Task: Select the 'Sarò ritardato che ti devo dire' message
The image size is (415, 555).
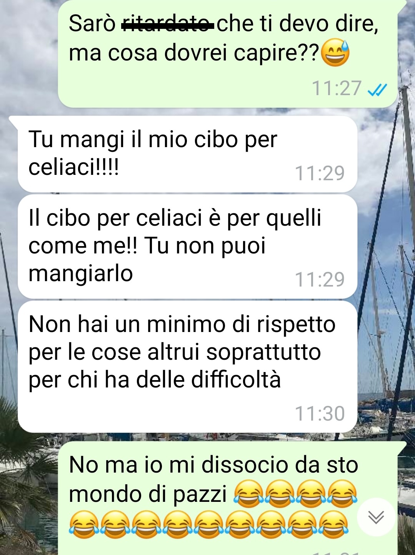Action: (x=227, y=54)
